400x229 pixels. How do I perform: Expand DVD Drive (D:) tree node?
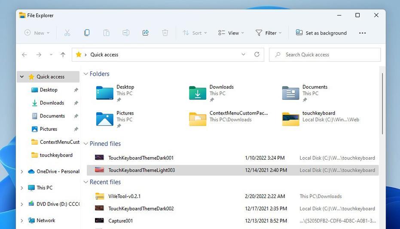[22, 204]
